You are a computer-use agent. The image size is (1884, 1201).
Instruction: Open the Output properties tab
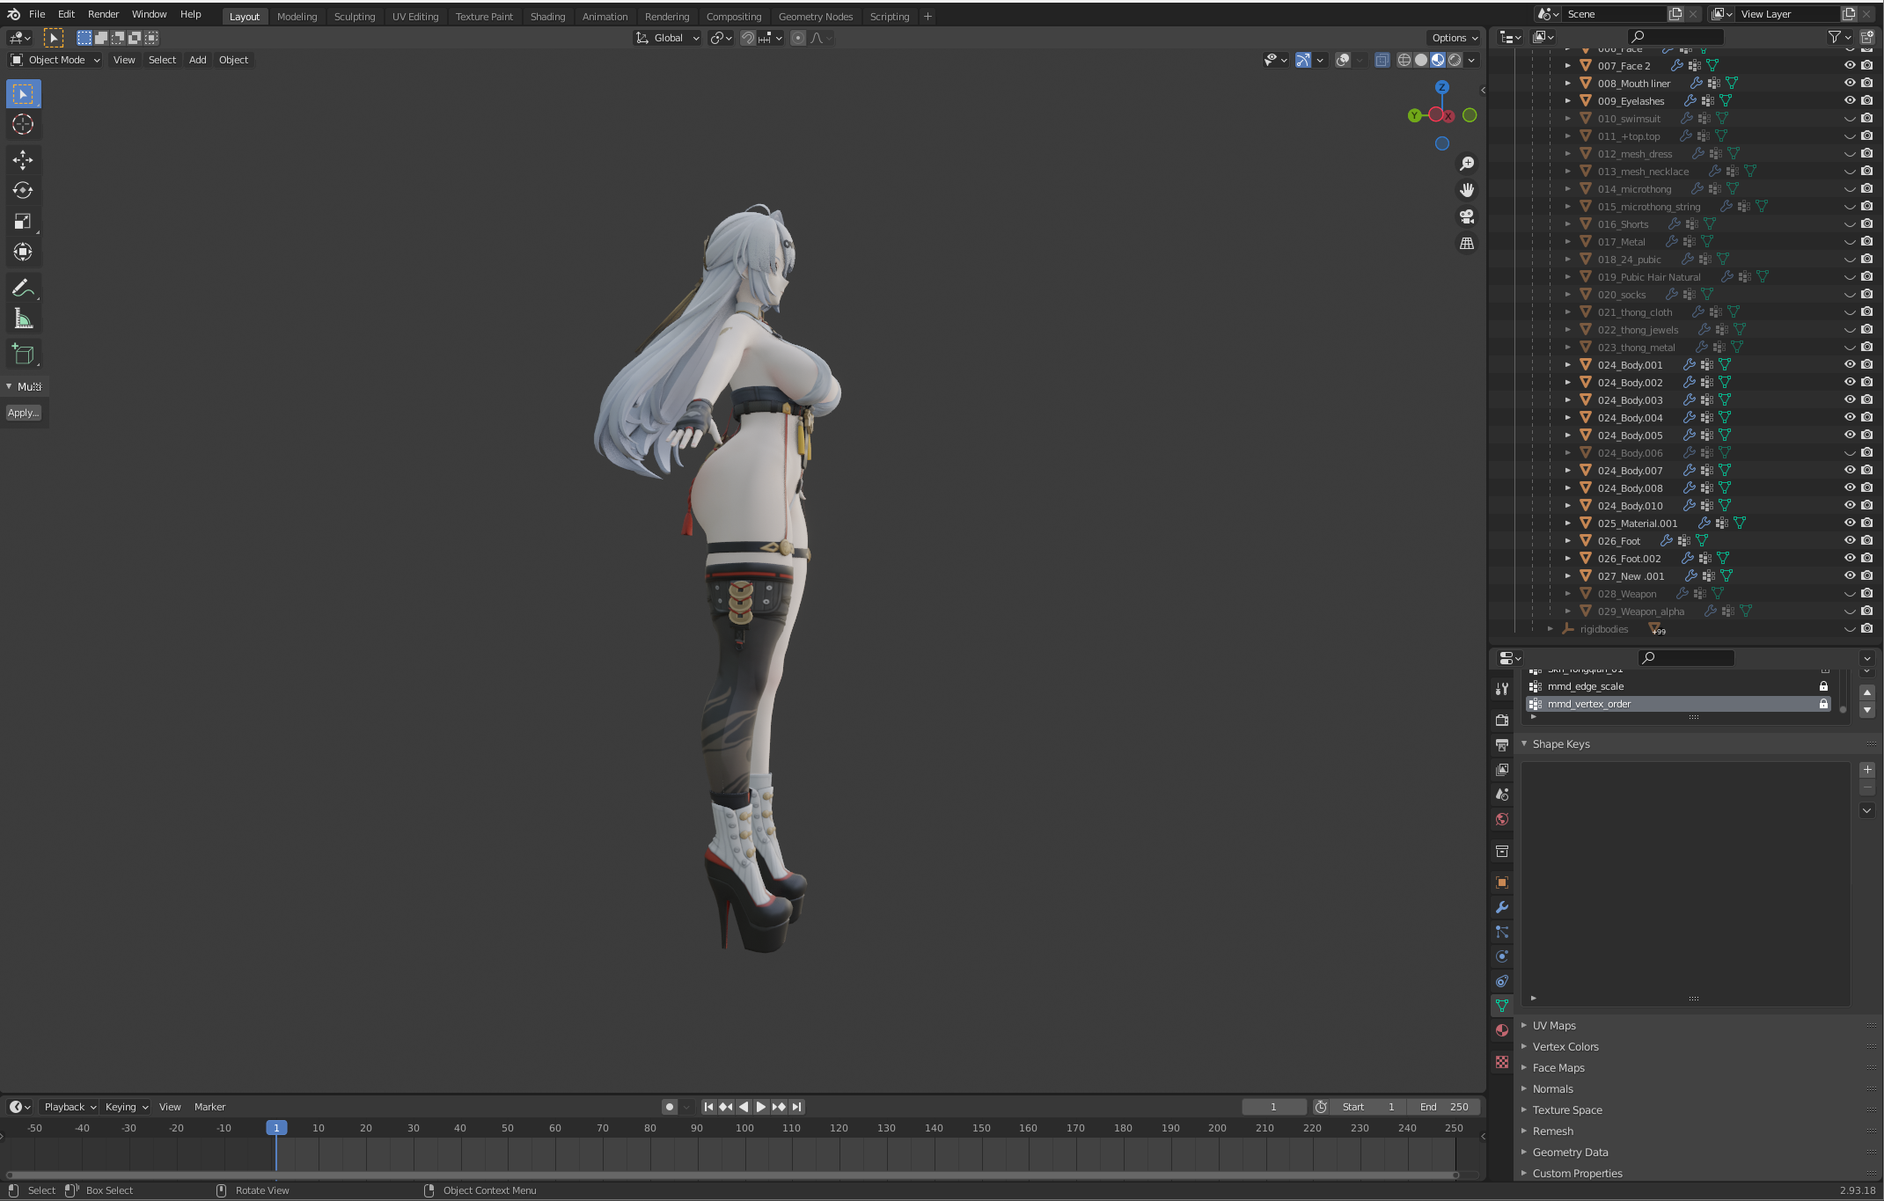pos(1502,745)
